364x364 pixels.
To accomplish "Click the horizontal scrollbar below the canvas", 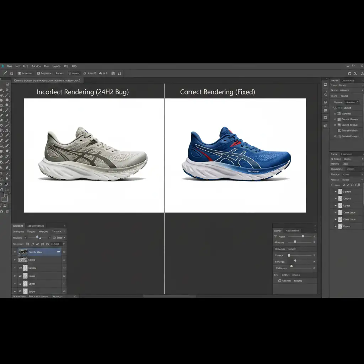I will (x=170, y=296).
